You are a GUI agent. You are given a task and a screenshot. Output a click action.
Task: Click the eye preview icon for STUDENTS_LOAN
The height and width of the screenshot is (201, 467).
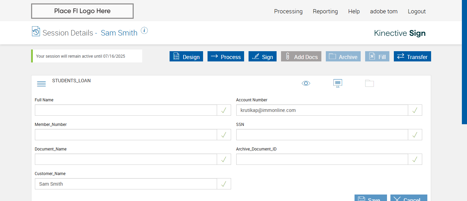click(x=306, y=83)
